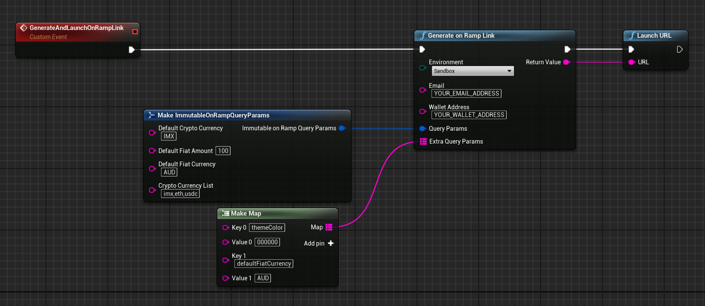Click the Make ImmutableOnRampQueryParams struct icon

tap(151, 115)
